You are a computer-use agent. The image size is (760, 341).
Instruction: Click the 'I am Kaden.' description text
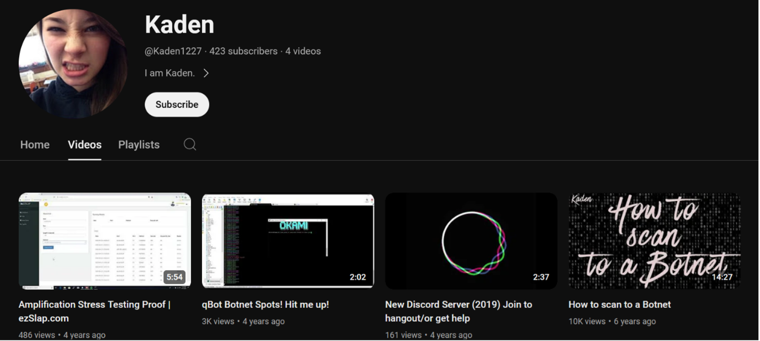(x=169, y=73)
